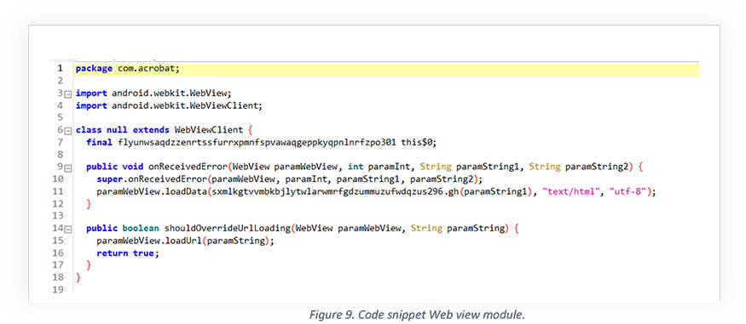Image resolution: width=746 pixels, height=324 pixels.
Task: Click the 'extends' keyword
Action: (151, 129)
